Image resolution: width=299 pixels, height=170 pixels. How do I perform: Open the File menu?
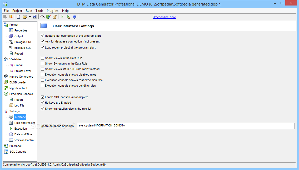click(6, 11)
